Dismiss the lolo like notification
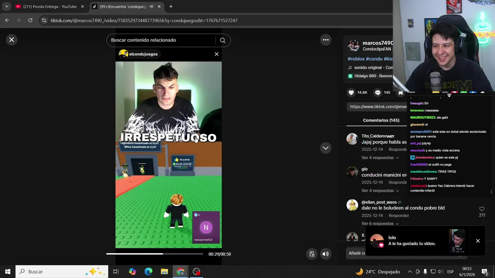The width and height of the screenshot is (495, 278). pyautogui.click(x=478, y=241)
